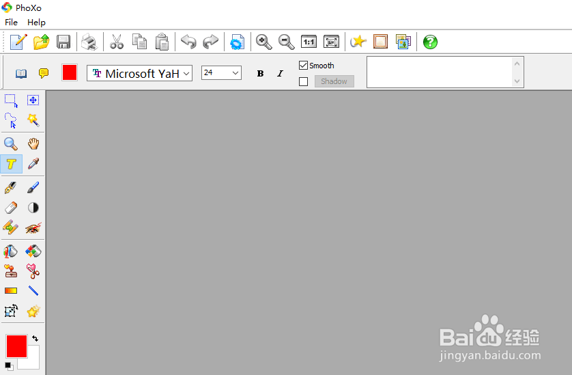Click the fit-to-window view icon
The image size is (572, 375).
331,42
